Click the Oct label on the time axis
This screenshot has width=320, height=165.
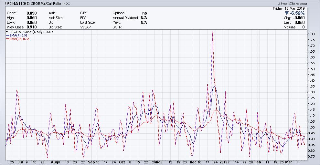tap(122, 162)
